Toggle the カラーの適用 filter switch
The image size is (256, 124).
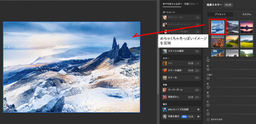tap(197, 71)
